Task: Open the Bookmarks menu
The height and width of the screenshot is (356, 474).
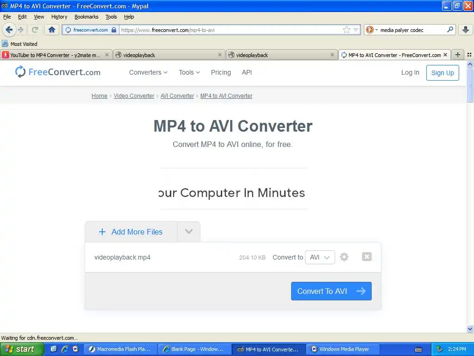Action: click(x=87, y=17)
